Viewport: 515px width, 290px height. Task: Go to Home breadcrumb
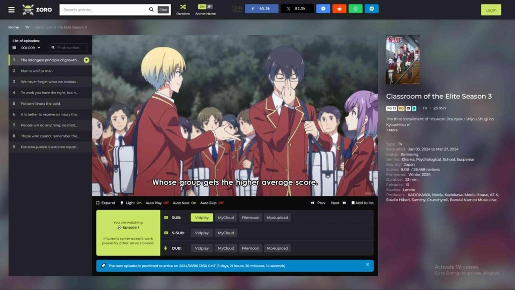[x=14, y=27]
